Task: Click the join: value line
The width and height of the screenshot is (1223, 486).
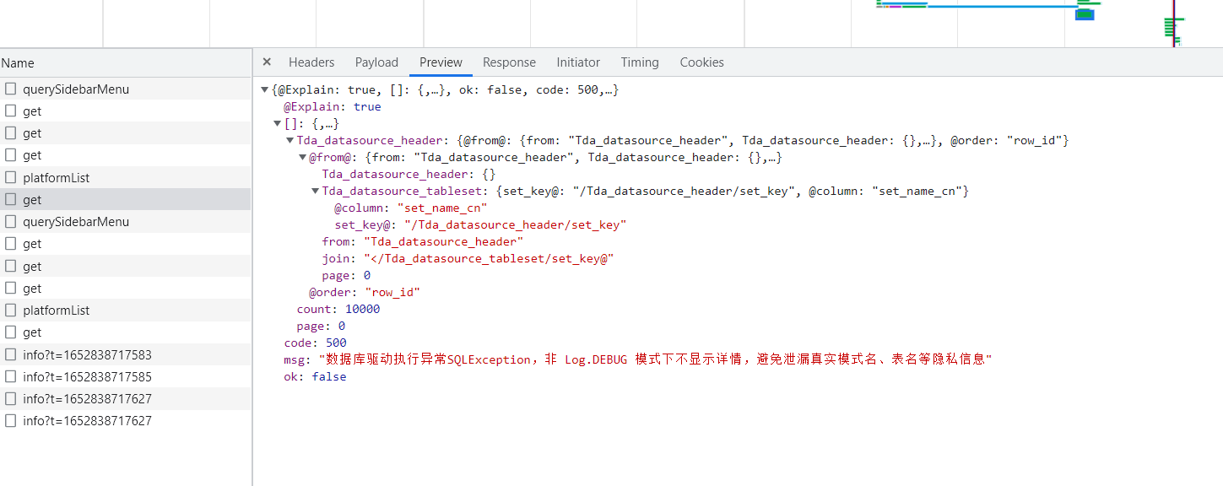Action: pyautogui.click(x=468, y=259)
